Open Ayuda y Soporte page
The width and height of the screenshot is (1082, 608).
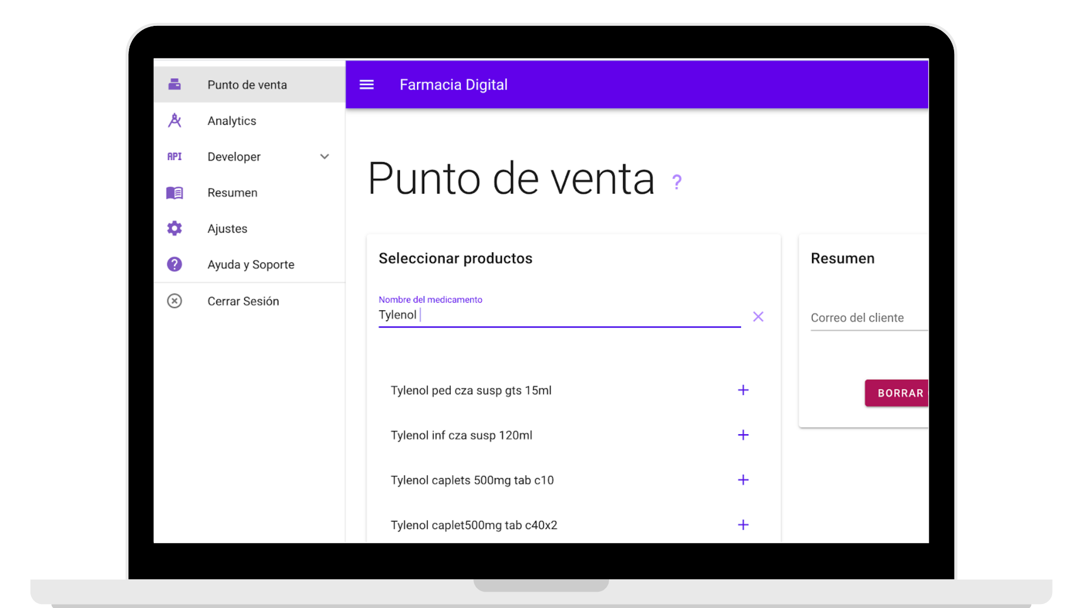pyautogui.click(x=250, y=265)
